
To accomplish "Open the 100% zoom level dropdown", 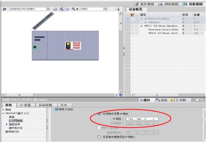I will [x=106, y=10].
